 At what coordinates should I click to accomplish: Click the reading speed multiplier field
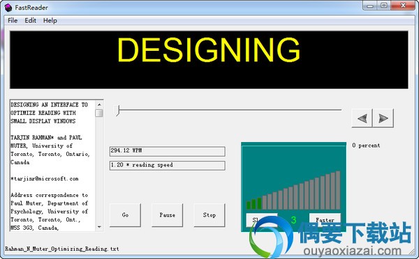pyautogui.click(x=168, y=166)
